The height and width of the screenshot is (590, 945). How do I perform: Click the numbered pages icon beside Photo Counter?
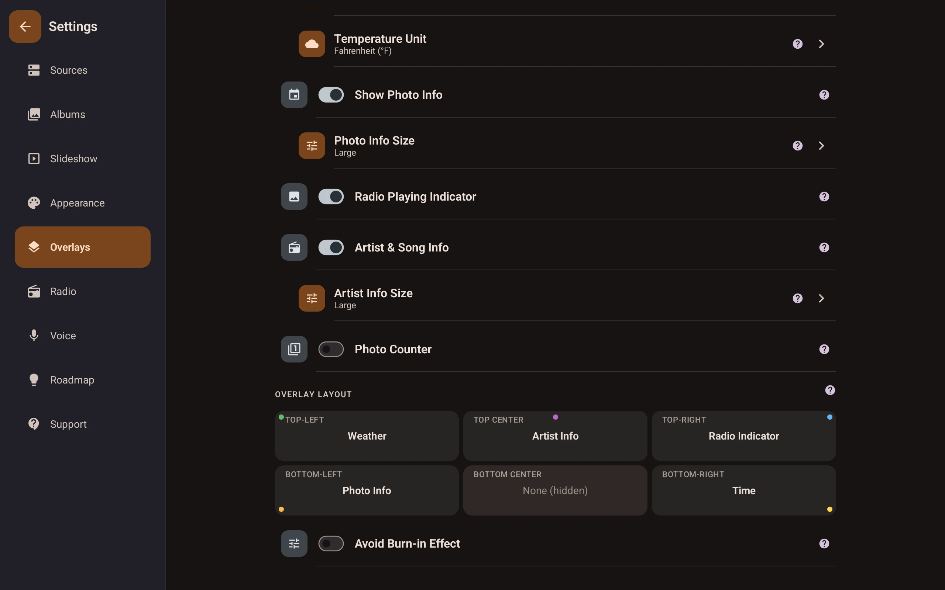pos(294,349)
